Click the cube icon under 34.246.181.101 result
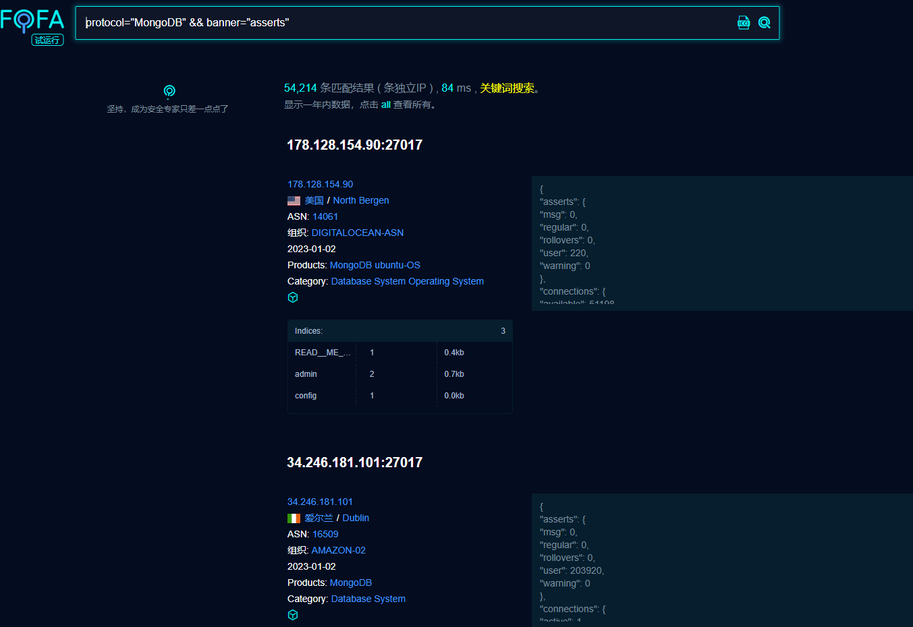Viewport: 913px width, 627px height. [293, 615]
